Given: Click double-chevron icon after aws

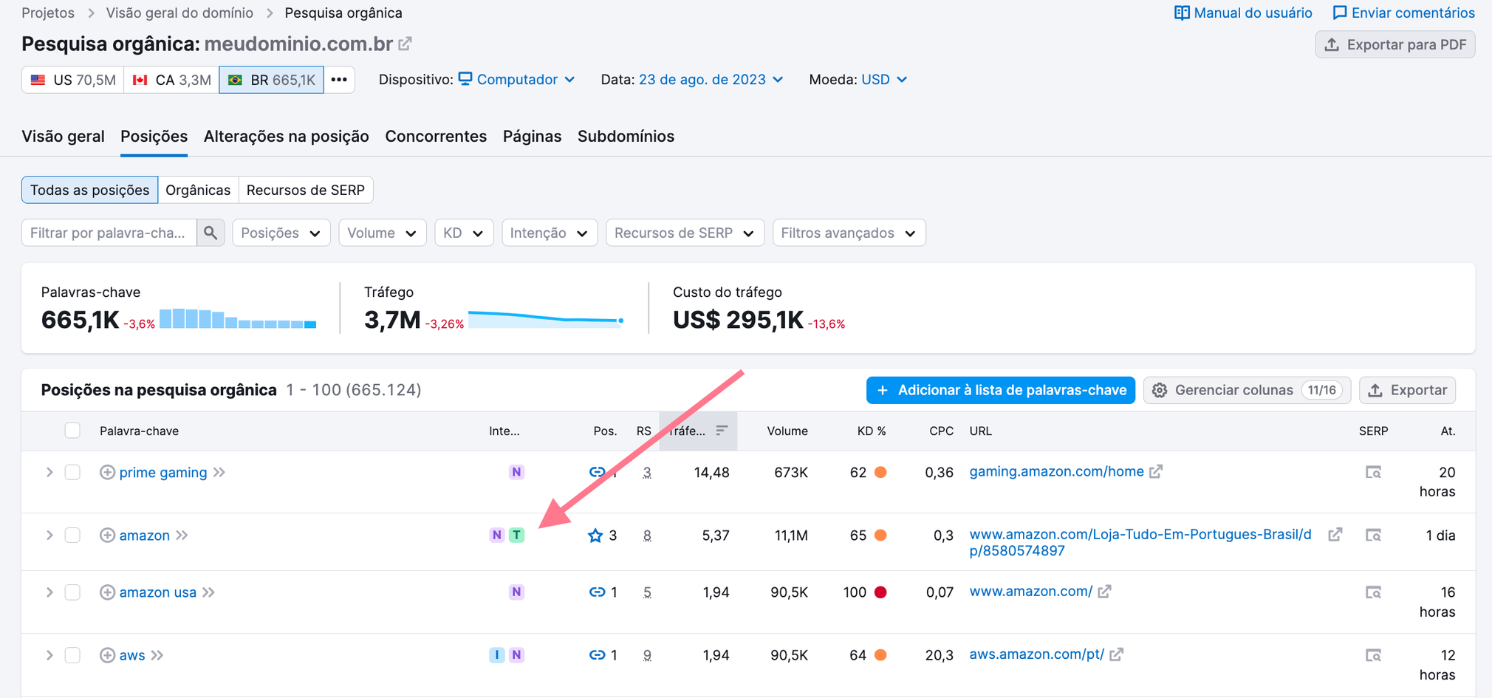Looking at the screenshot, I should tap(157, 654).
